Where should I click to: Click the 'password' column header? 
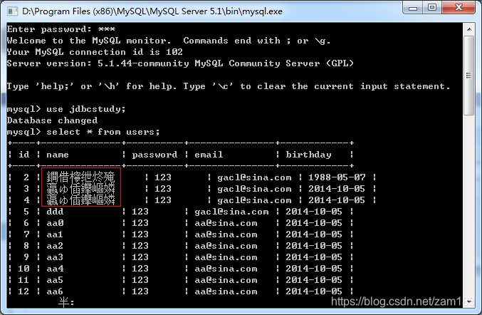point(154,155)
